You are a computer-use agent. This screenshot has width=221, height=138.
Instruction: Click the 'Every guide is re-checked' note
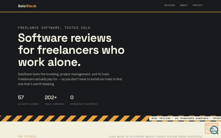[156, 136]
